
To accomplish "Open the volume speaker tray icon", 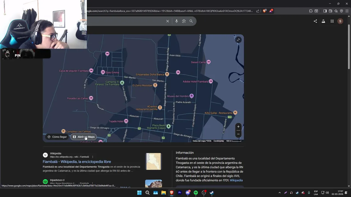I will click(x=327, y=193).
